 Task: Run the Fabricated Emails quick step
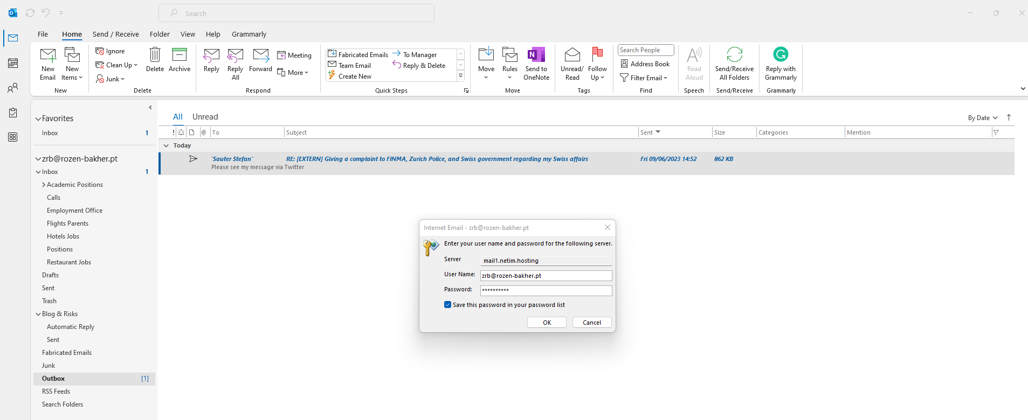[358, 54]
